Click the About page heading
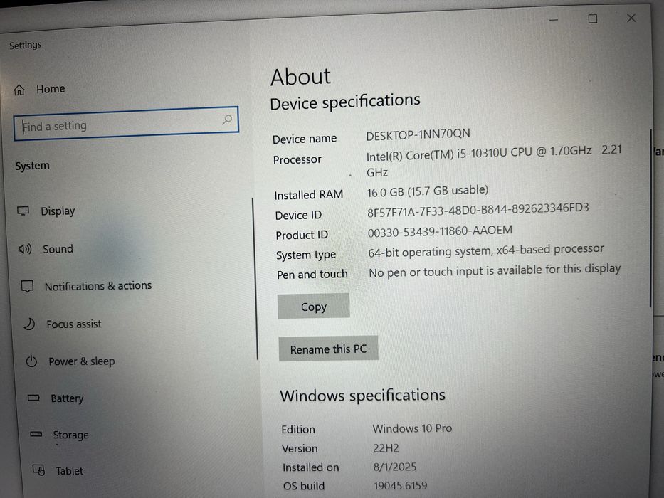Viewport: 664px width, 498px height. tap(300, 77)
